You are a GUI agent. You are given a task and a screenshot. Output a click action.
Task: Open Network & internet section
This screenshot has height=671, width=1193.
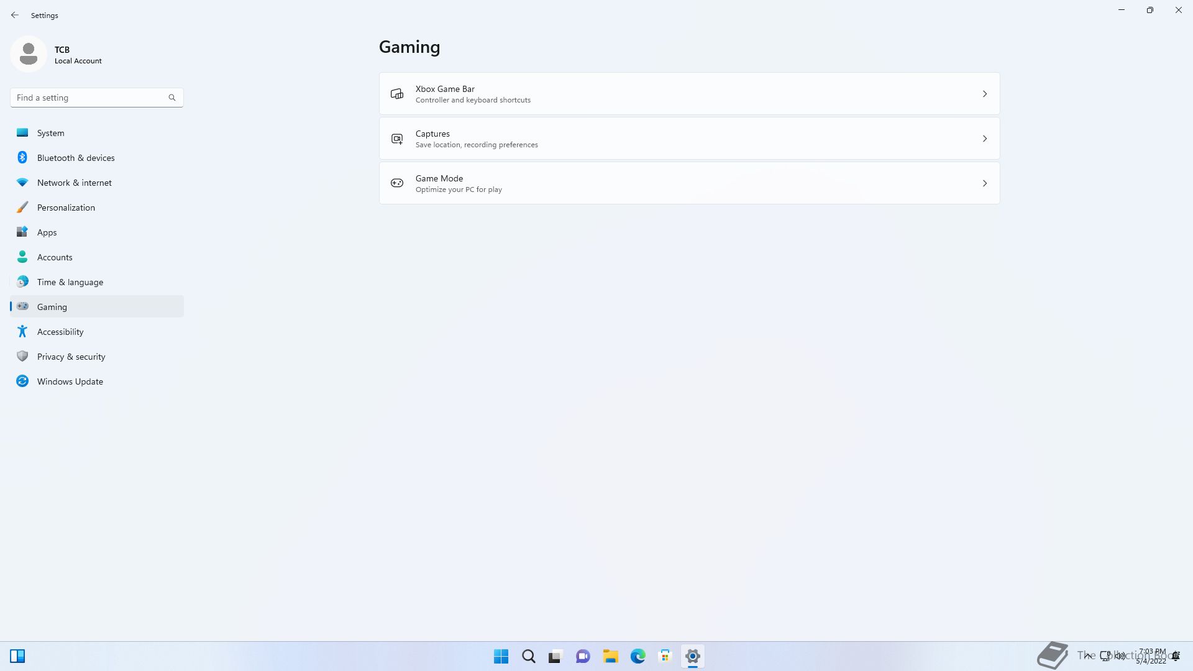coord(97,183)
